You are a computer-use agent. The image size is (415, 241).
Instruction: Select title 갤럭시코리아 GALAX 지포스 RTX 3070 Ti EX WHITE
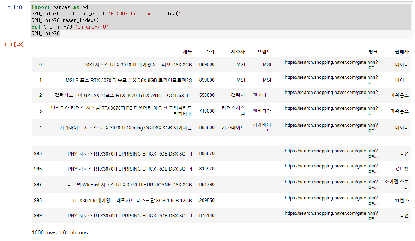pos(124,95)
